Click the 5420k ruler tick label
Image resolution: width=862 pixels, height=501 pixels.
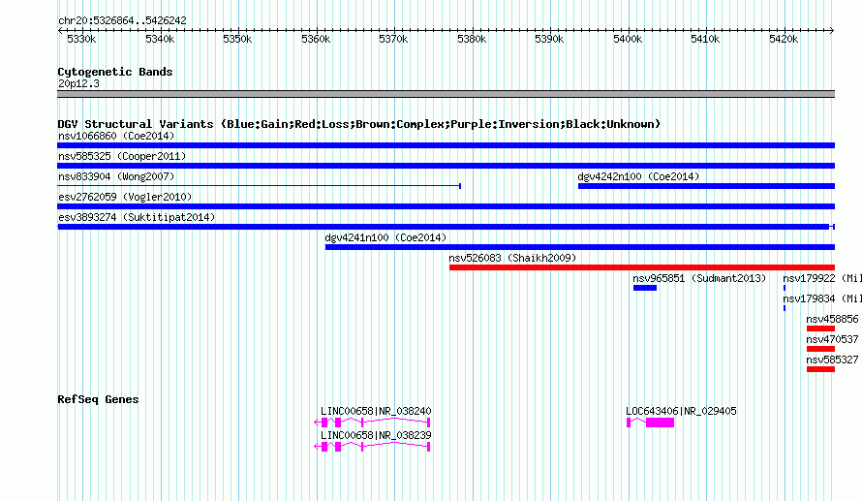(784, 39)
